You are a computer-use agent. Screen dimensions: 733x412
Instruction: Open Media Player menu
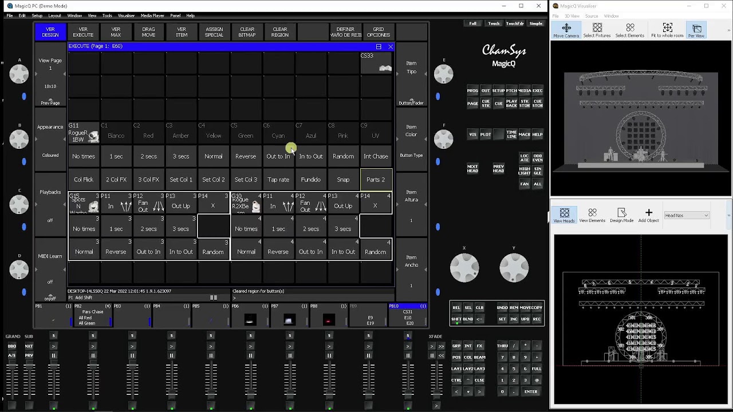152,15
